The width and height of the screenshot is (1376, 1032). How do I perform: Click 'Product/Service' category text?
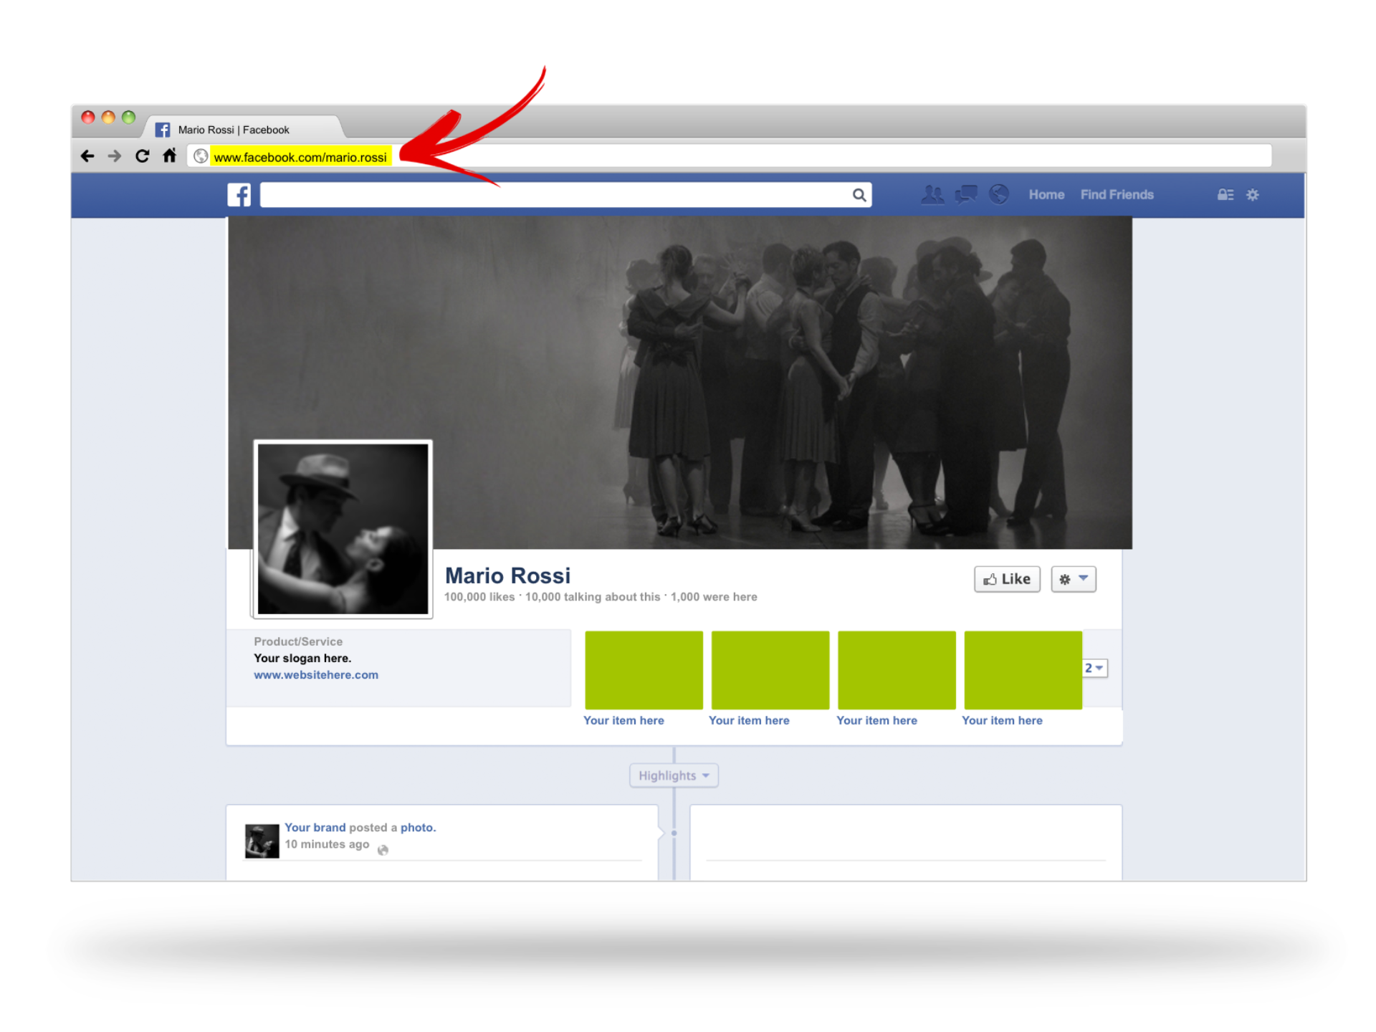click(x=298, y=641)
